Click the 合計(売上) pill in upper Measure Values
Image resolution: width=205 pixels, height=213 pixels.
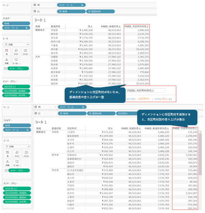tap(16, 86)
